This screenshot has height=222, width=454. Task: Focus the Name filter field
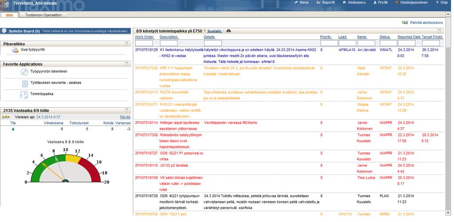(x=366, y=43)
